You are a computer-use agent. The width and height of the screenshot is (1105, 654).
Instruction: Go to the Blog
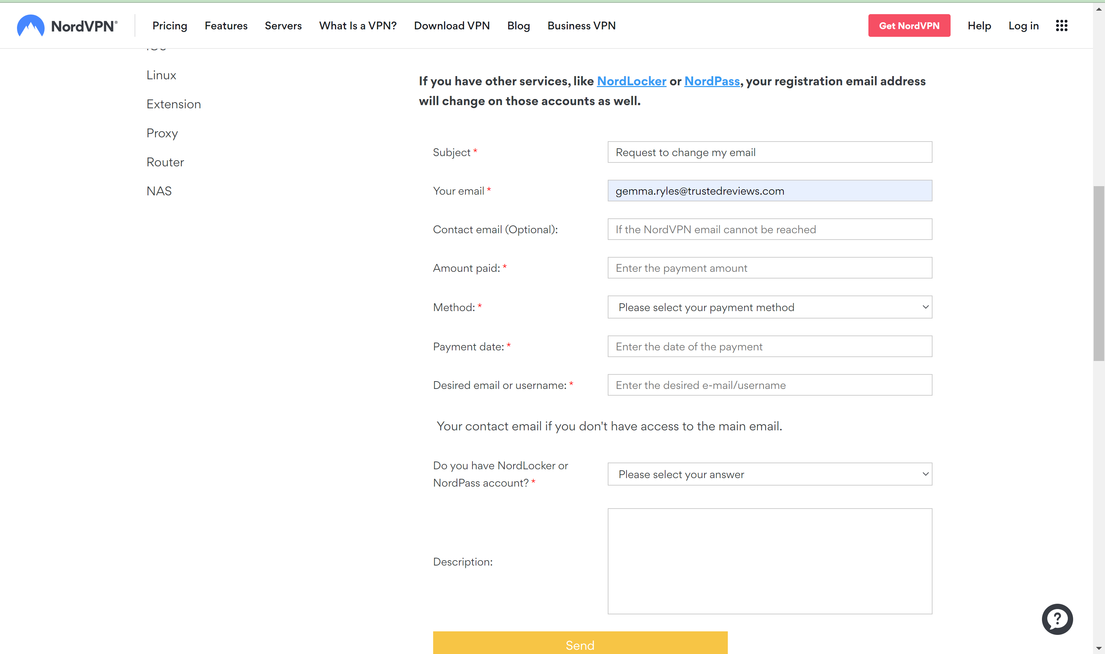click(518, 25)
